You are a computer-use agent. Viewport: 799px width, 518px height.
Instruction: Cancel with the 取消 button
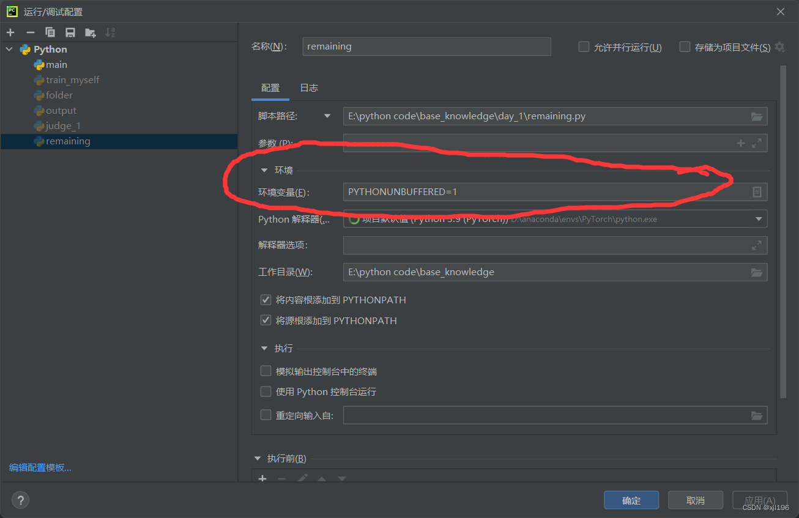click(x=696, y=500)
